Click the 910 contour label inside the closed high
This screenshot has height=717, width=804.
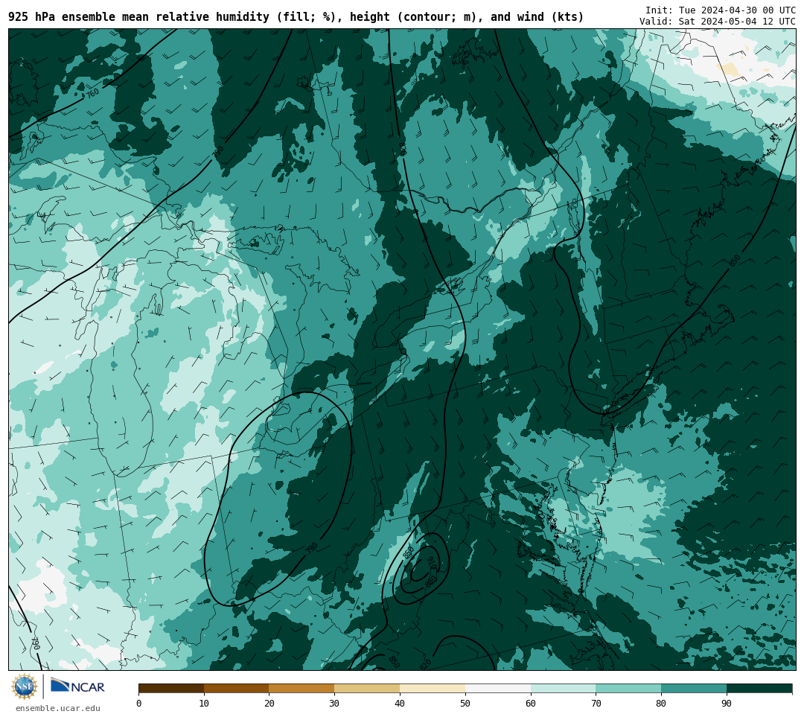432,562
